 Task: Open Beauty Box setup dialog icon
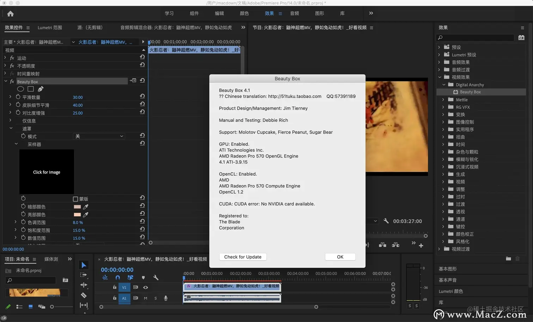point(133,81)
